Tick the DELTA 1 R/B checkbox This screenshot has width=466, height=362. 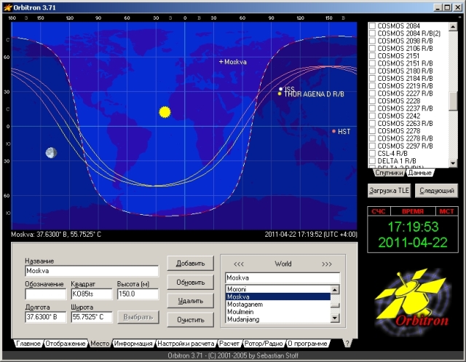pos(372,161)
